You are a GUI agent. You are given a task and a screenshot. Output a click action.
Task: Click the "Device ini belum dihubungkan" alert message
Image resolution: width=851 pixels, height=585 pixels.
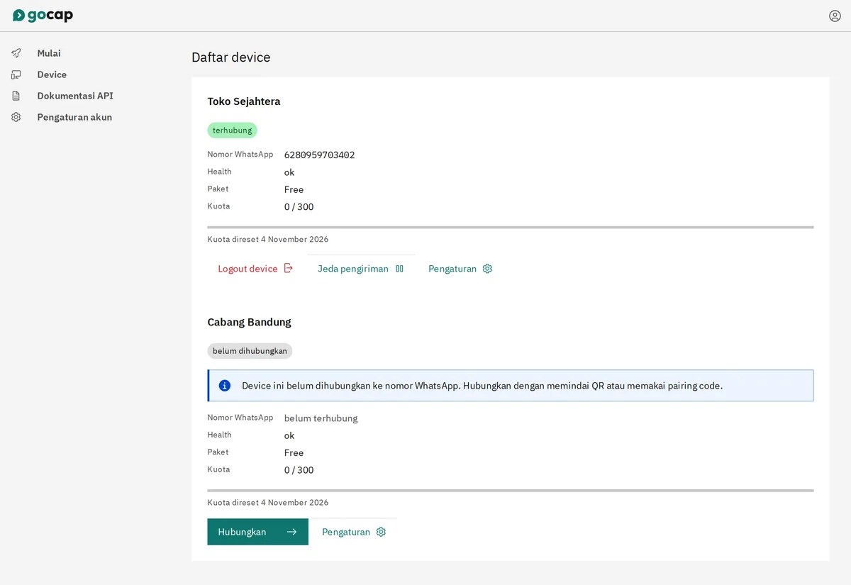tap(482, 386)
